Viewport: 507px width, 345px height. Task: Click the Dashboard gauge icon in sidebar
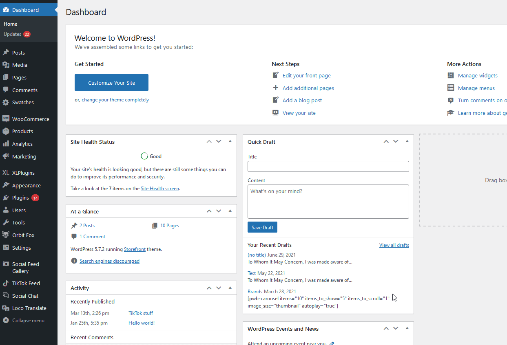point(6,10)
